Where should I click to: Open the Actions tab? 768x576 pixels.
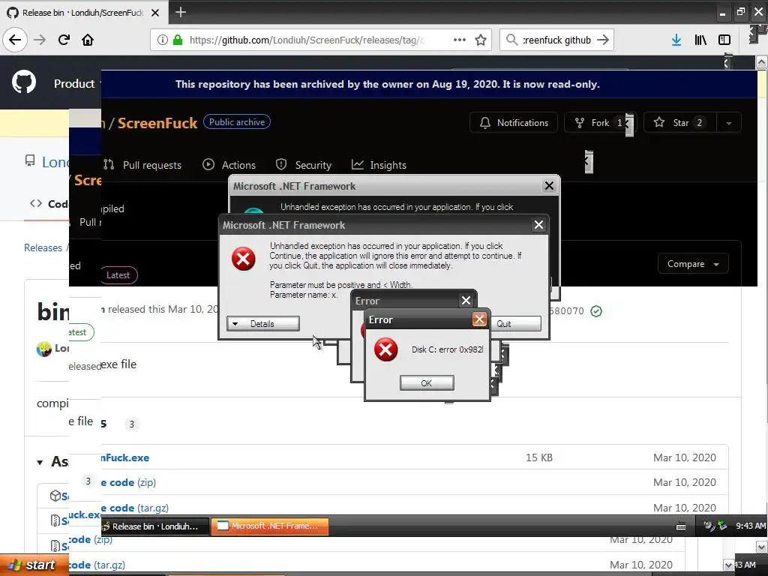pos(229,165)
